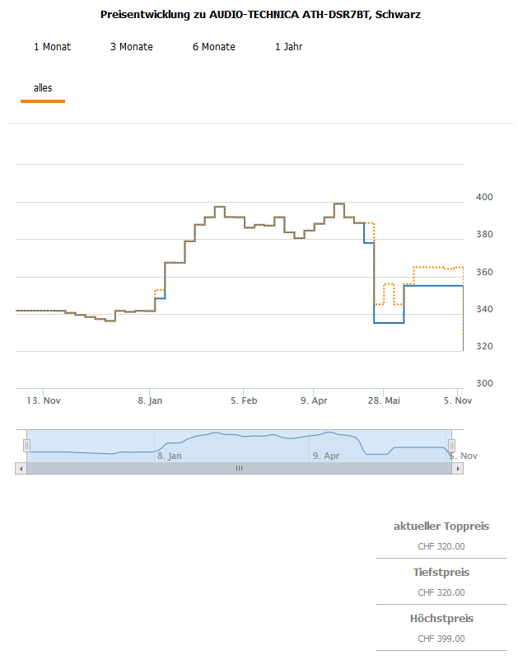Click the 5. Feb x-axis label
The height and width of the screenshot is (660, 518).
244,400
